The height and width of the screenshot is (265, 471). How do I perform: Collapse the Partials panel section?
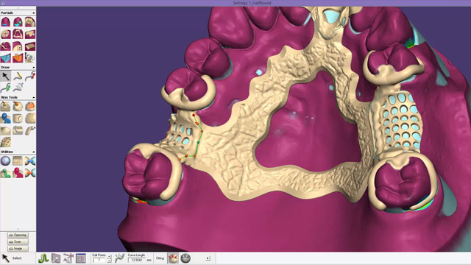click(34, 13)
